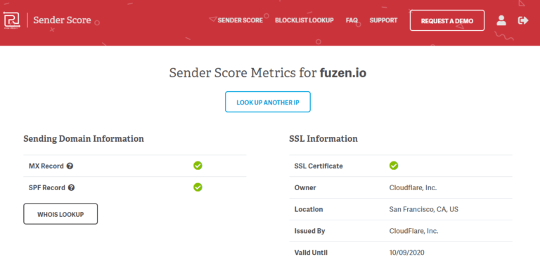
Task: Click the San Francisco, CA, US value
Action: pyautogui.click(x=423, y=209)
